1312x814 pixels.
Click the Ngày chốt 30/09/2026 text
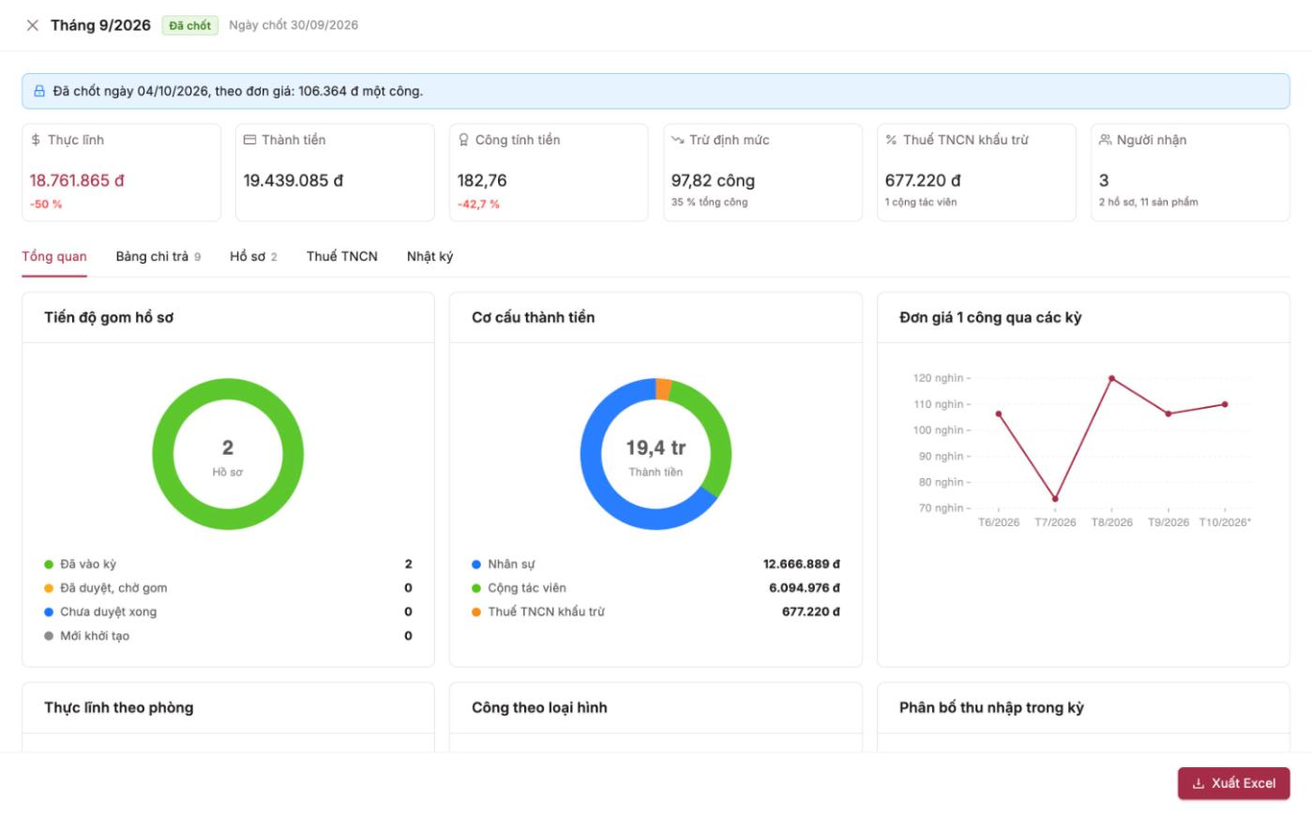tap(294, 25)
